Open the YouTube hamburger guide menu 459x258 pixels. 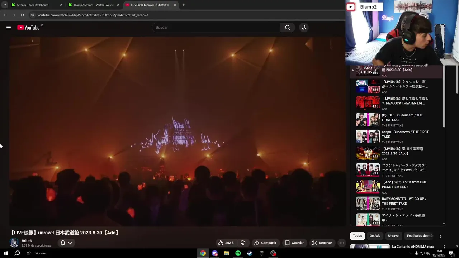coord(9,28)
